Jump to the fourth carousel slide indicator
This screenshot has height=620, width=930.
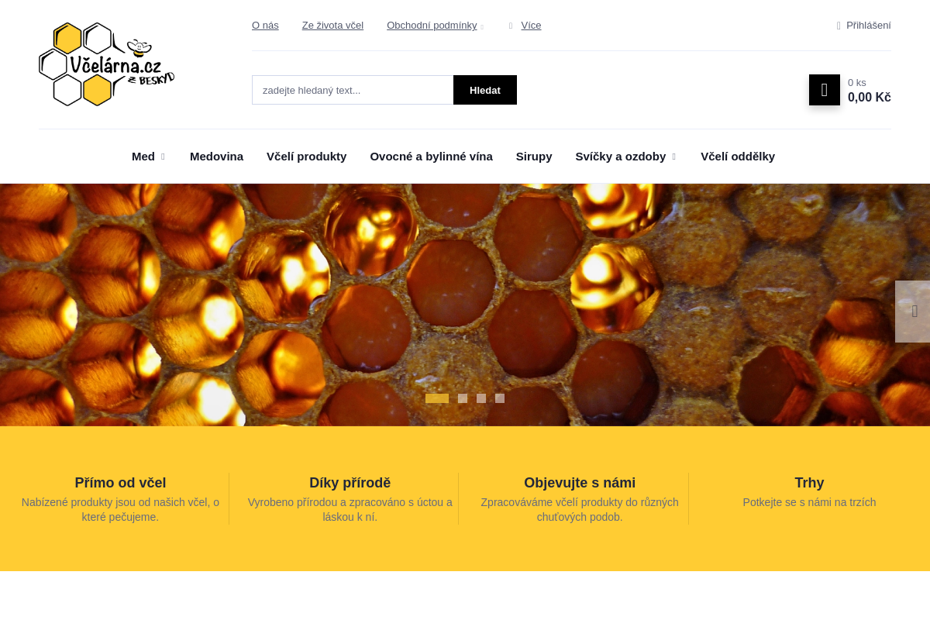(x=500, y=398)
